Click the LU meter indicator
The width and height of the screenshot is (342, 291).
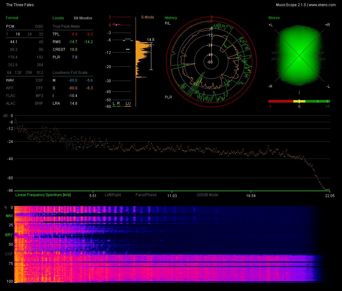(x=128, y=103)
